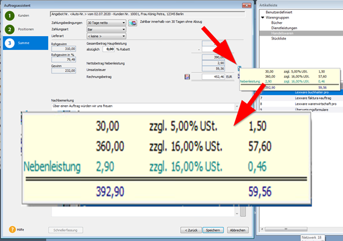
Task: Switch to the Summe step
Action: tap(25, 43)
